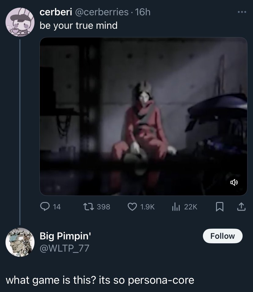
Task: Open the reply comment icon
Action: [45, 207]
